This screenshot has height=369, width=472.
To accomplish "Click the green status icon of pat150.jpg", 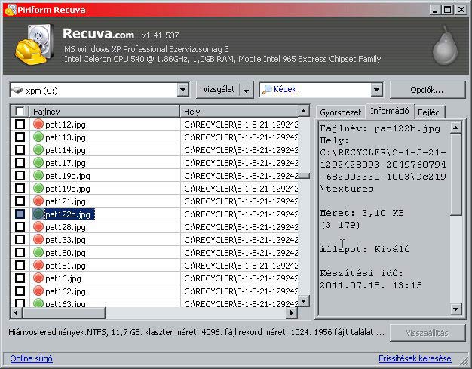I will click(x=38, y=253).
